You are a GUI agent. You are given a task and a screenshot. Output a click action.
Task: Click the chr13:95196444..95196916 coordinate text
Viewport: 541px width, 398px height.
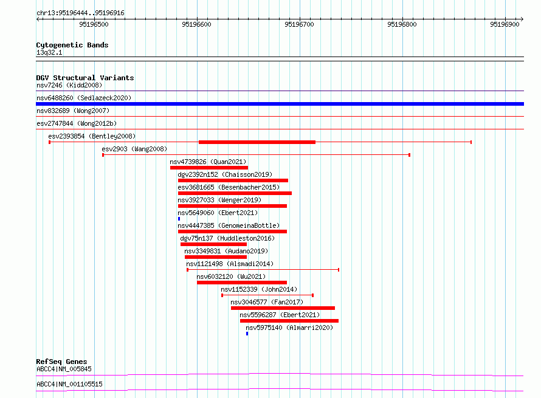80,13
